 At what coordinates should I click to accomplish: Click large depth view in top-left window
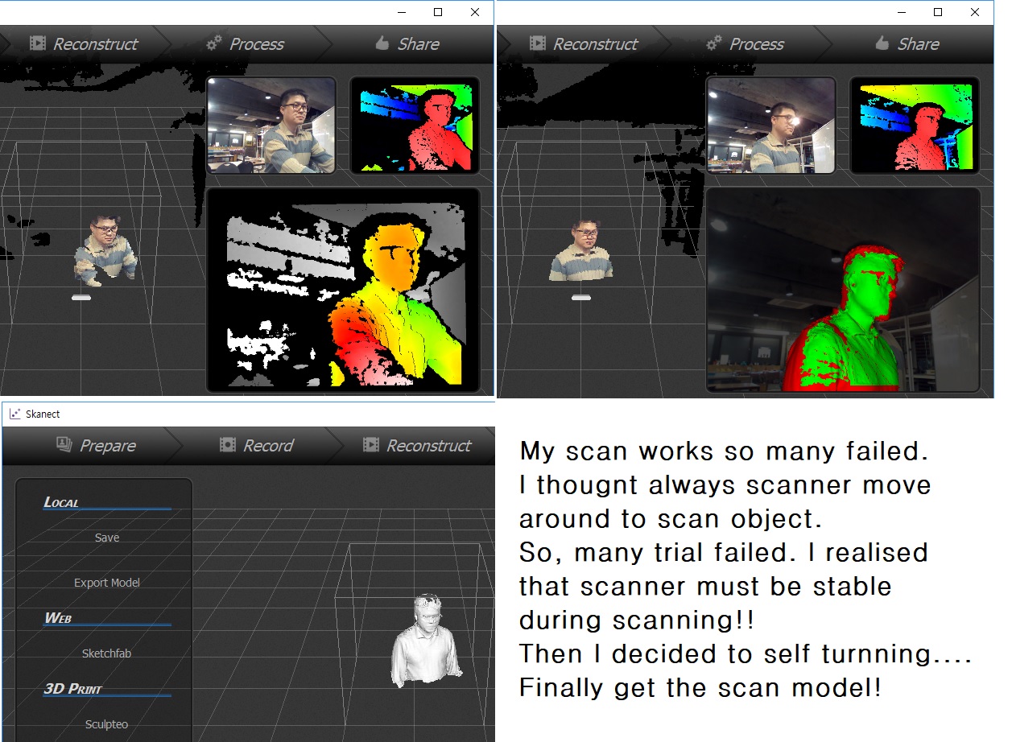click(344, 291)
